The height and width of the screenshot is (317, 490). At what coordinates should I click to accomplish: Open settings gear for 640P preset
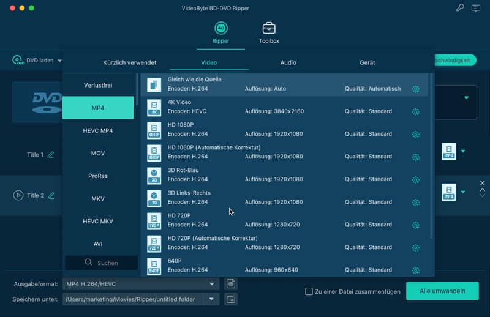pos(416,270)
